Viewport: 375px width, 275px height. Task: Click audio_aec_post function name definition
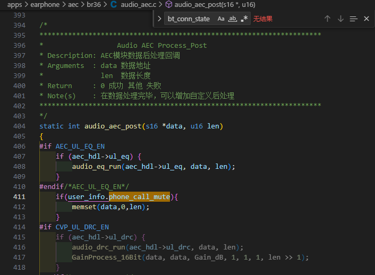pyautogui.click(x=113, y=126)
